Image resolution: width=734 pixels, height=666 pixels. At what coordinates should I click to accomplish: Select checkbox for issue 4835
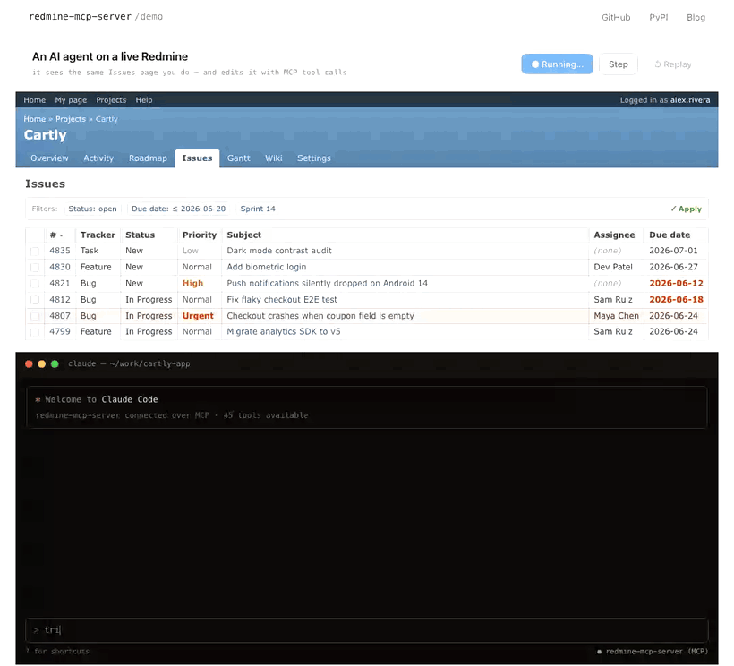(x=35, y=252)
